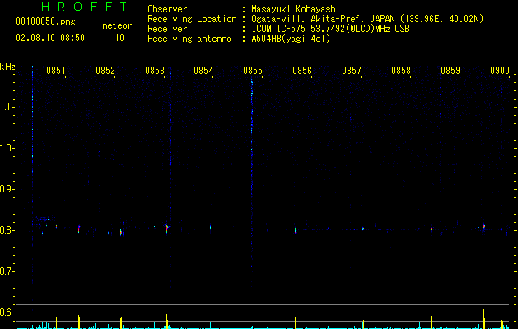Click the date 02.08.10 08:50
The width and height of the screenshot is (518, 329).
tap(50, 38)
